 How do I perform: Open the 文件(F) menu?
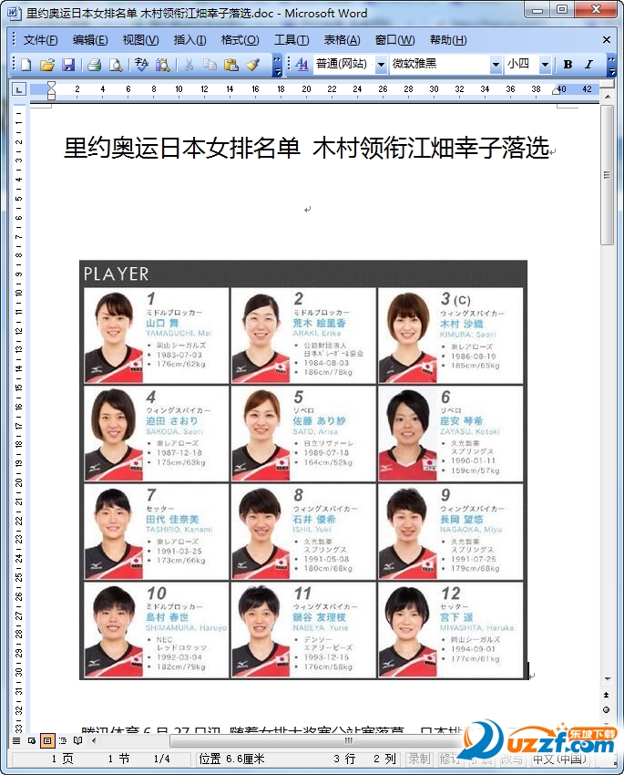coord(40,40)
